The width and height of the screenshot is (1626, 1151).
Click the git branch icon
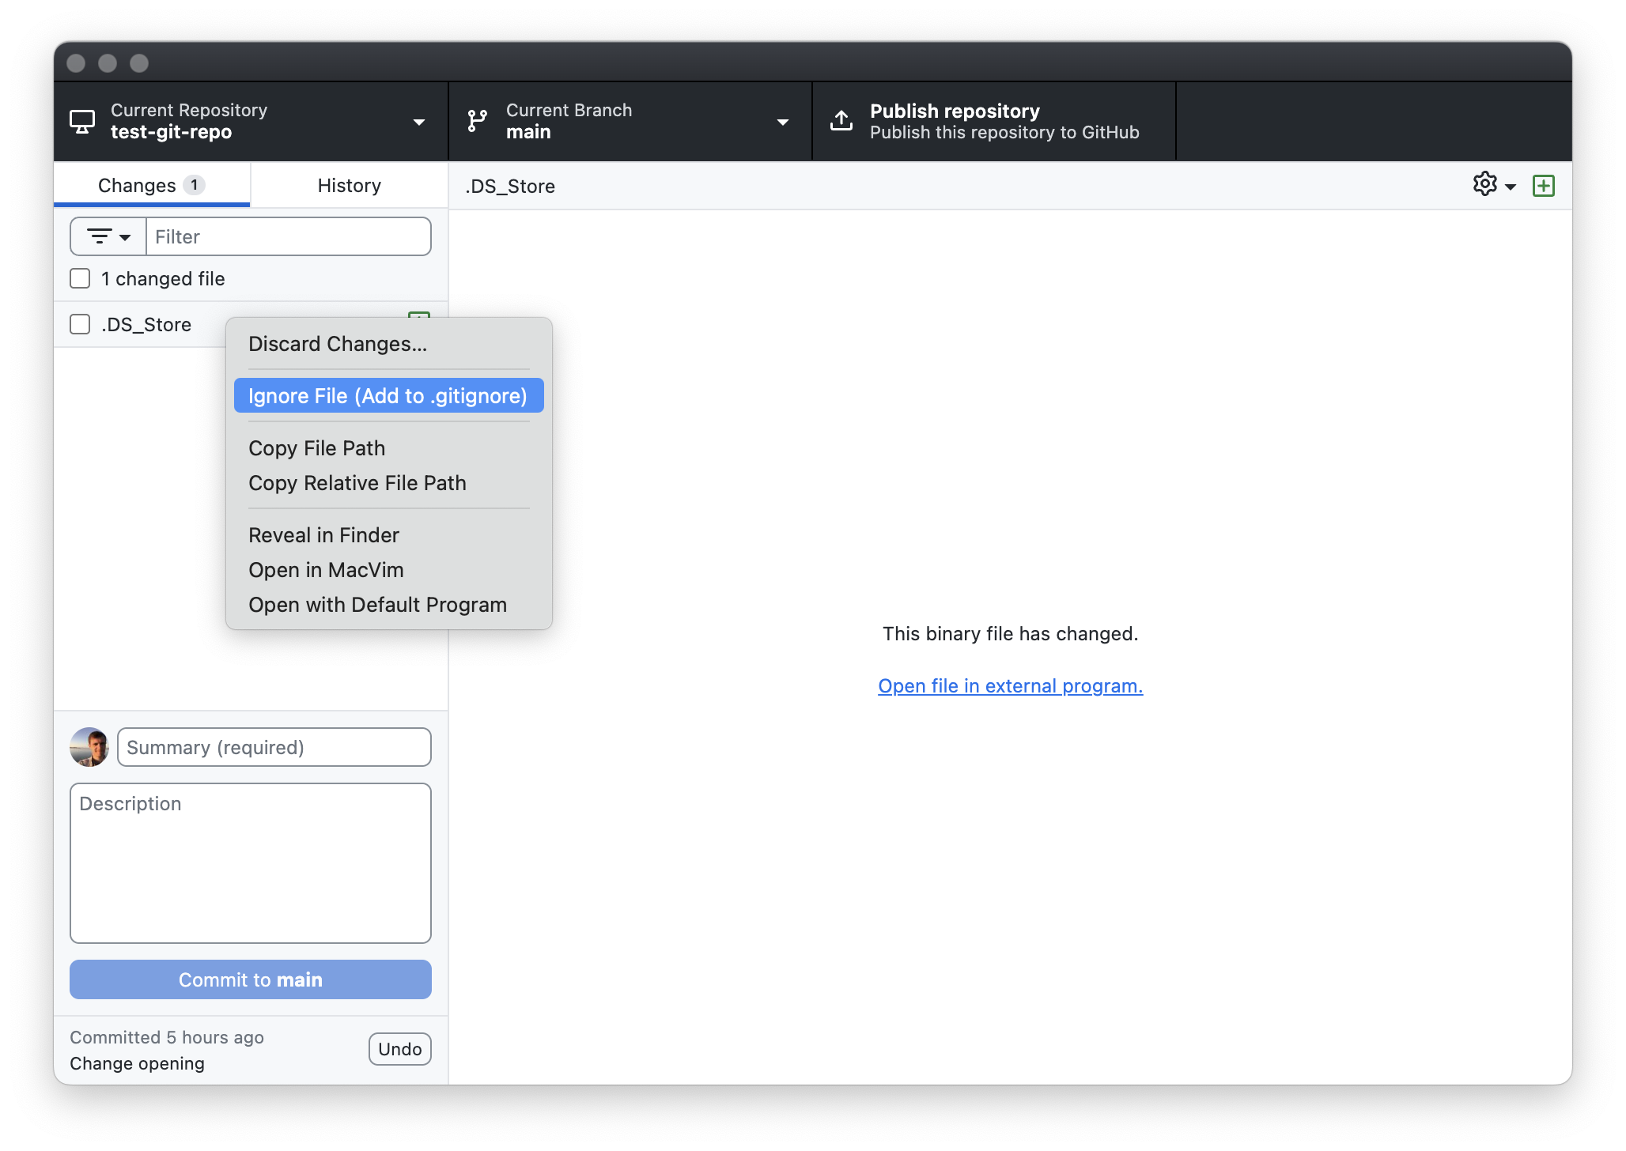pos(477,121)
